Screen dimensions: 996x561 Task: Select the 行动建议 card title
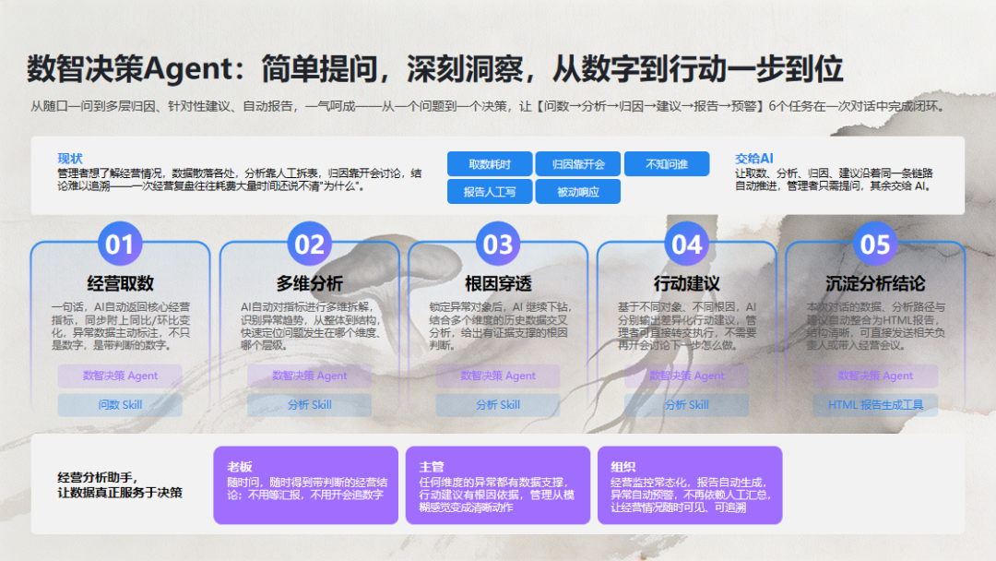pyautogui.click(x=687, y=283)
